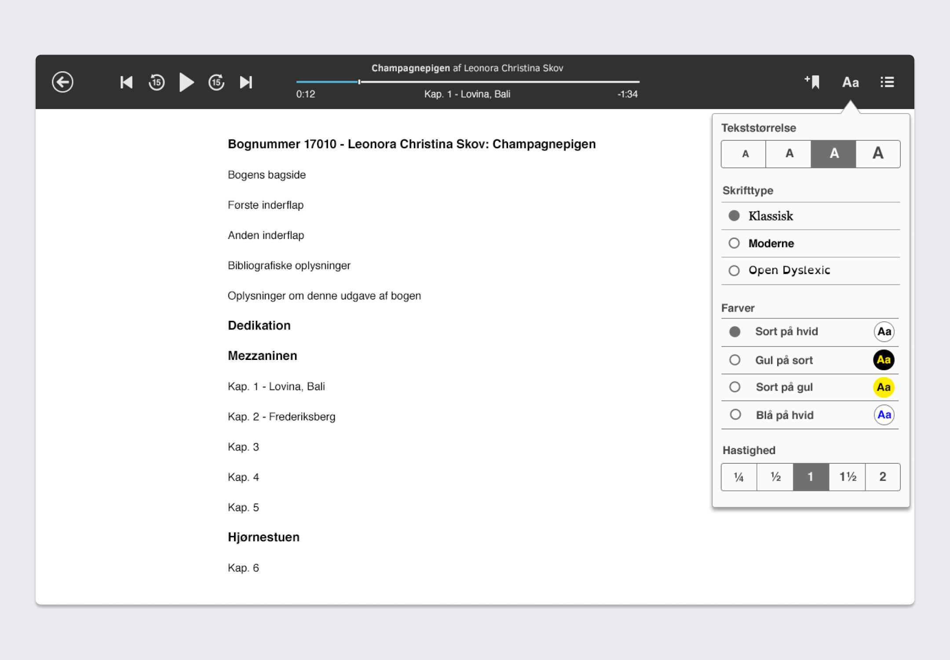Select Sort på hvid color scheme
This screenshot has width=950, height=660.
click(x=810, y=332)
